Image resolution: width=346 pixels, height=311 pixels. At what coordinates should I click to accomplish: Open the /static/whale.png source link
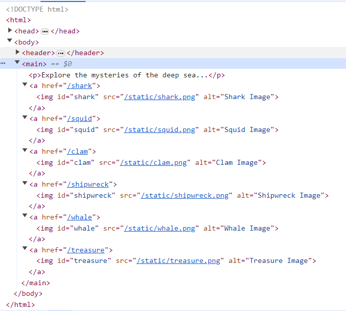click(160, 229)
